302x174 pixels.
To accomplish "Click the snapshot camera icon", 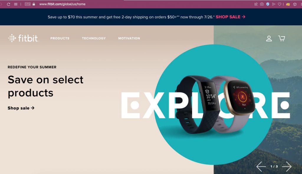I will 262,4.
